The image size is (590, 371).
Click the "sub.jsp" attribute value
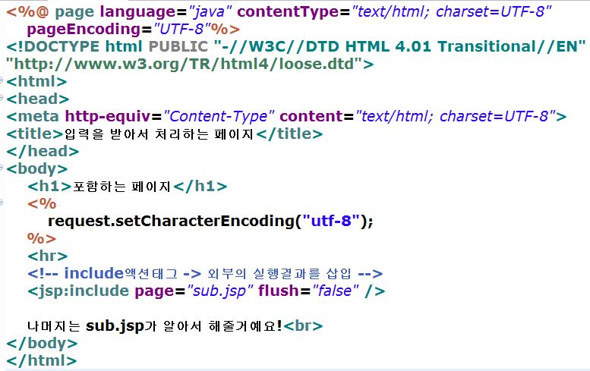tap(221, 291)
